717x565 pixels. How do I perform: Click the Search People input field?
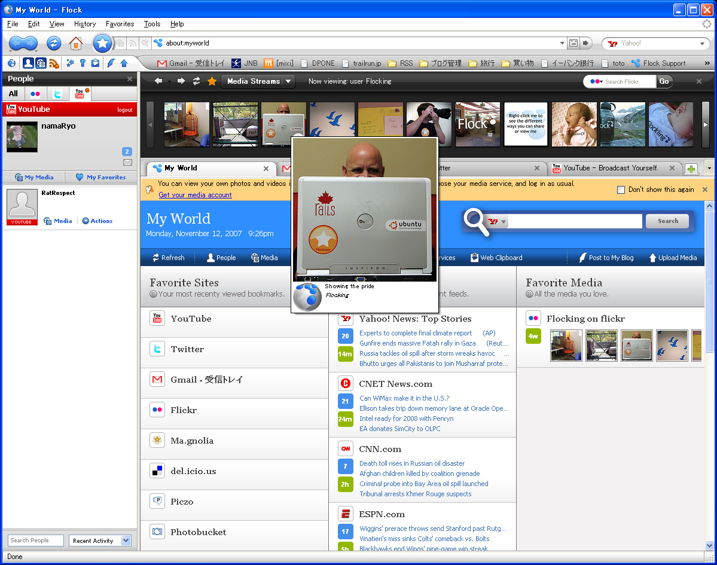click(36, 540)
